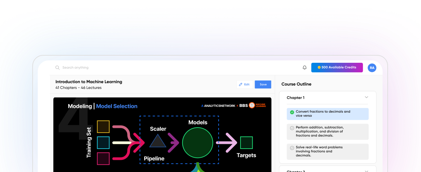Click the yellow Training Set square

pos(103,127)
